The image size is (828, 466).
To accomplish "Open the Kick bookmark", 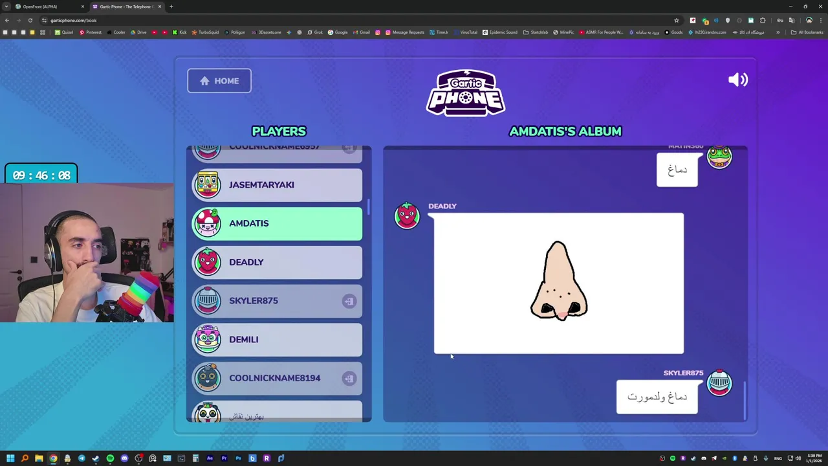I will [x=180, y=32].
